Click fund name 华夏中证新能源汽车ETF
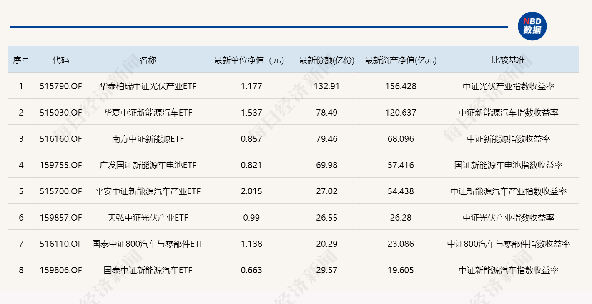This screenshot has width=592, height=304. pos(148,113)
